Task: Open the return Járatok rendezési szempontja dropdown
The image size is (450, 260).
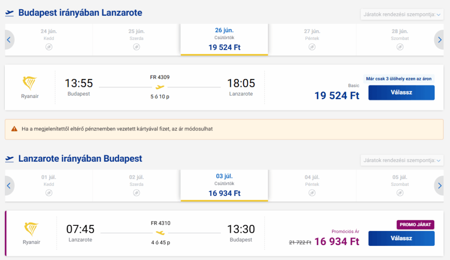Action: pyautogui.click(x=402, y=160)
